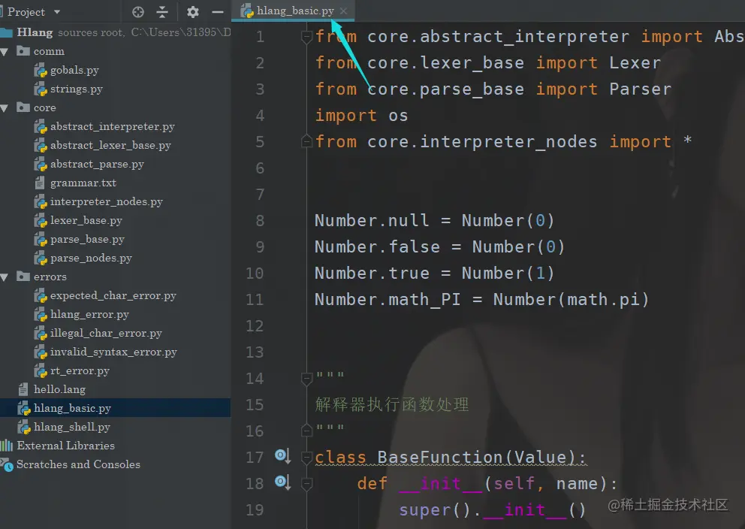Click Python icon beside lexer_base.py
This screenshot has width=745, height=529.
41,220
